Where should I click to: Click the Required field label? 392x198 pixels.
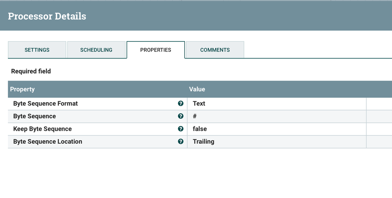[31, 71]
